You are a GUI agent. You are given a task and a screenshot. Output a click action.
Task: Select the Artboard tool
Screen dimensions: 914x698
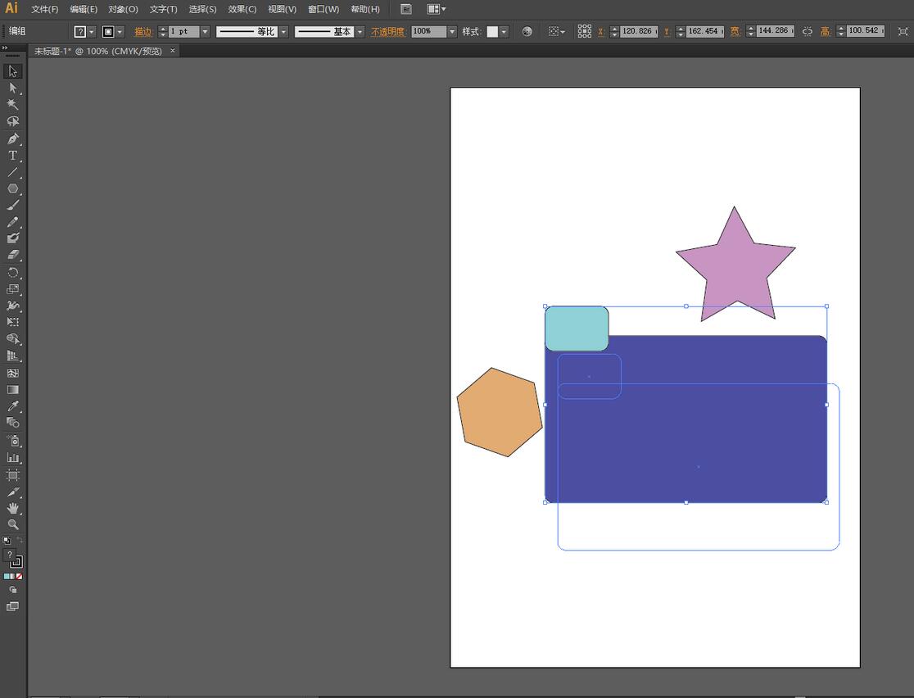(x=13, y=474)
